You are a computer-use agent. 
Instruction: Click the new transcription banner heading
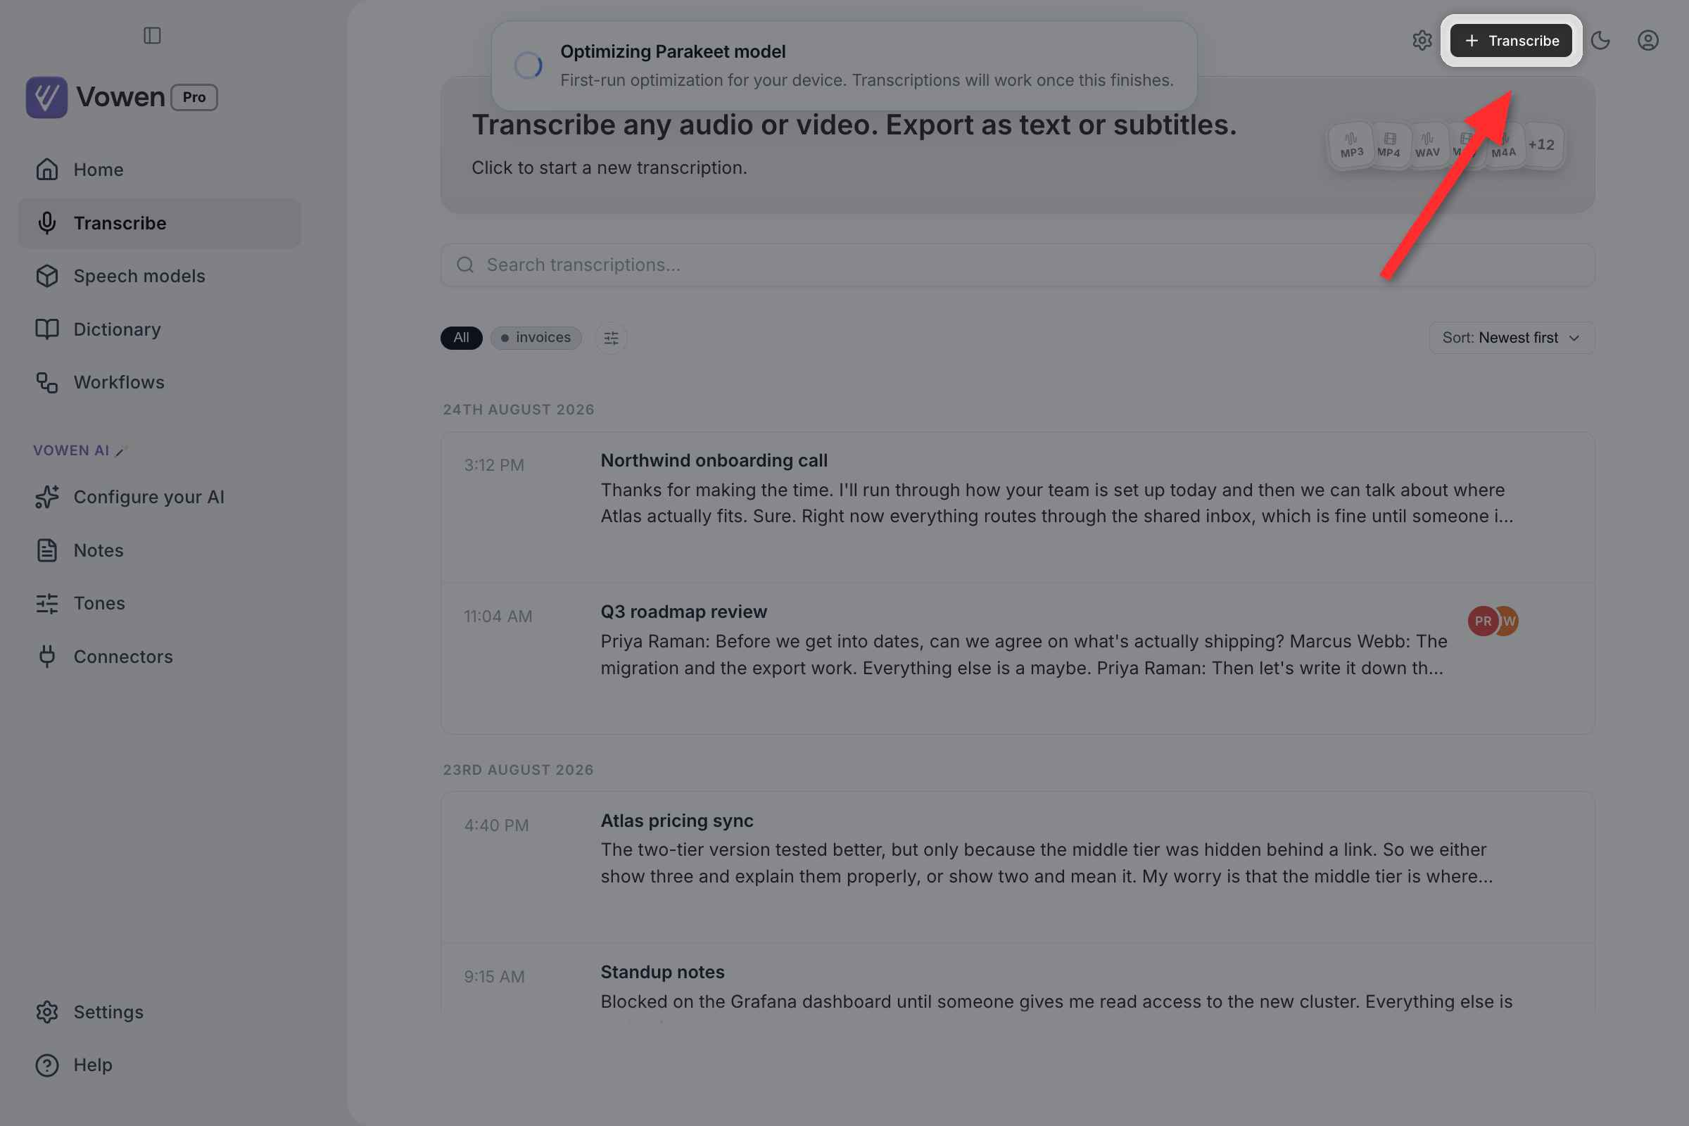tap(854, 125)
